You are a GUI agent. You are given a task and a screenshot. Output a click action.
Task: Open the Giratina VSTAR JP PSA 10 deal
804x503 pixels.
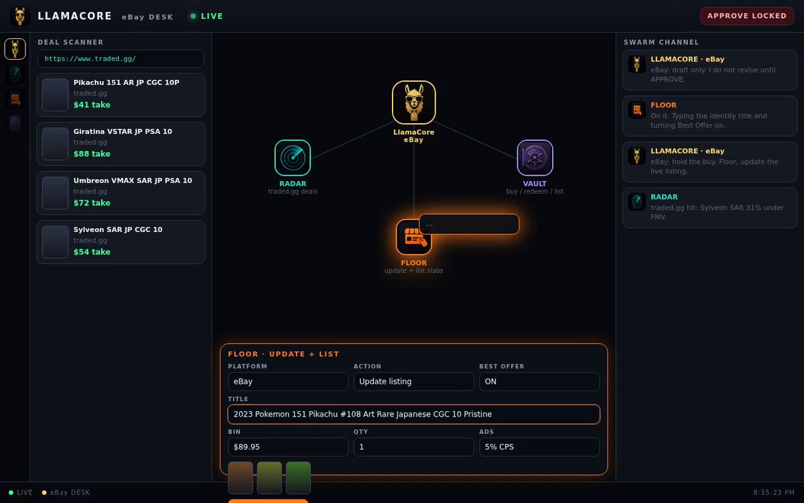coord(121,144)
